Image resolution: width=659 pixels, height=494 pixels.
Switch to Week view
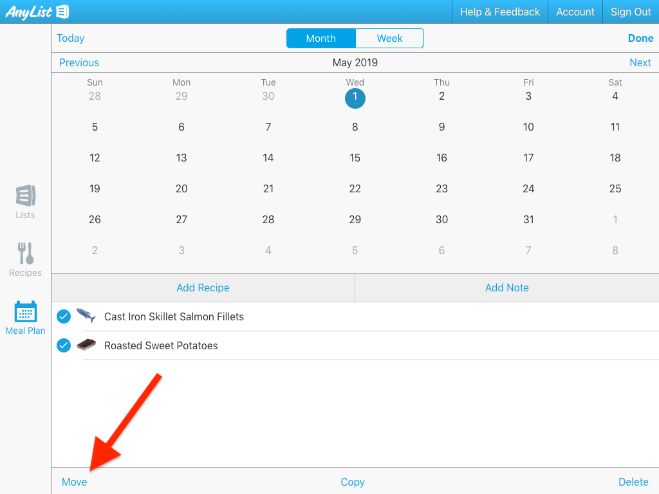[x=389, y=39]
